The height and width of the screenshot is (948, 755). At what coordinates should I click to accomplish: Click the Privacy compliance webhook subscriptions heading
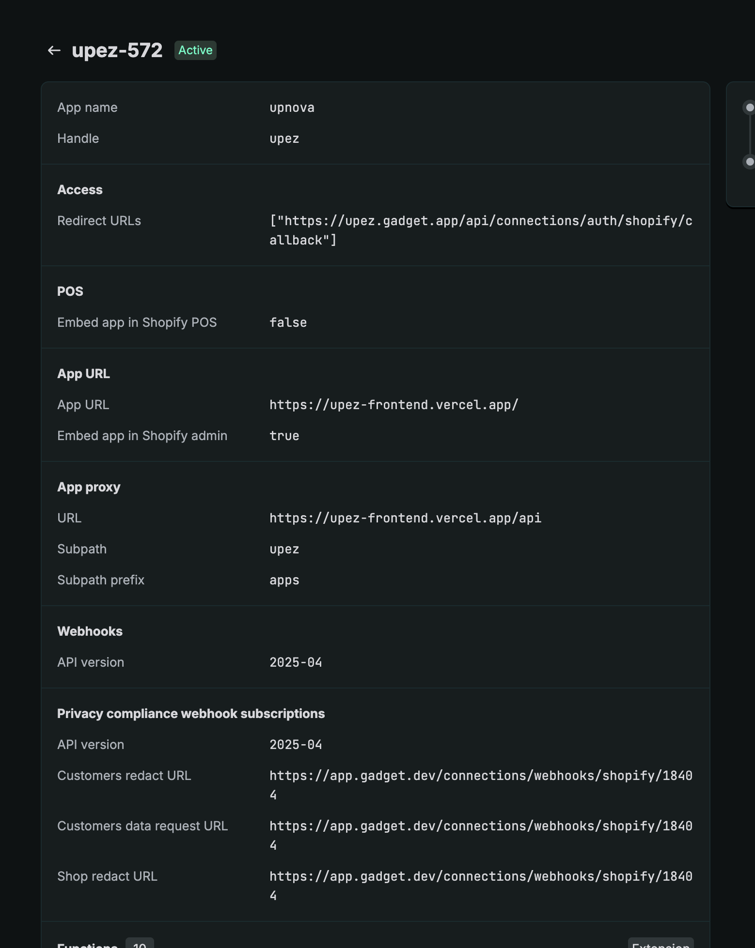point(191,714)
